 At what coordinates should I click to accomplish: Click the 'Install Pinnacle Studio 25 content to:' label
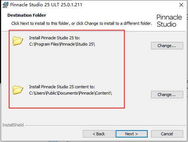(x=62, y=87)
